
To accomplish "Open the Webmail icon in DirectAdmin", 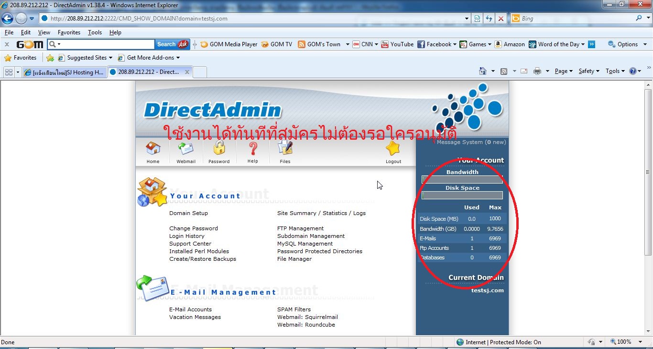I will click(x=186, y=148).
